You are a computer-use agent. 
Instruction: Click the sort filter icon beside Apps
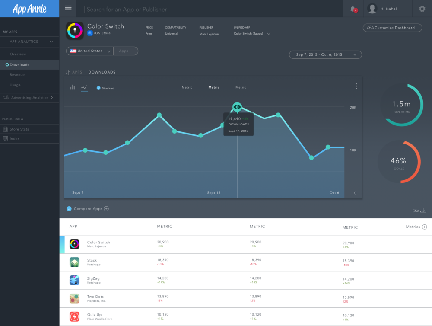tap(68, 72)
